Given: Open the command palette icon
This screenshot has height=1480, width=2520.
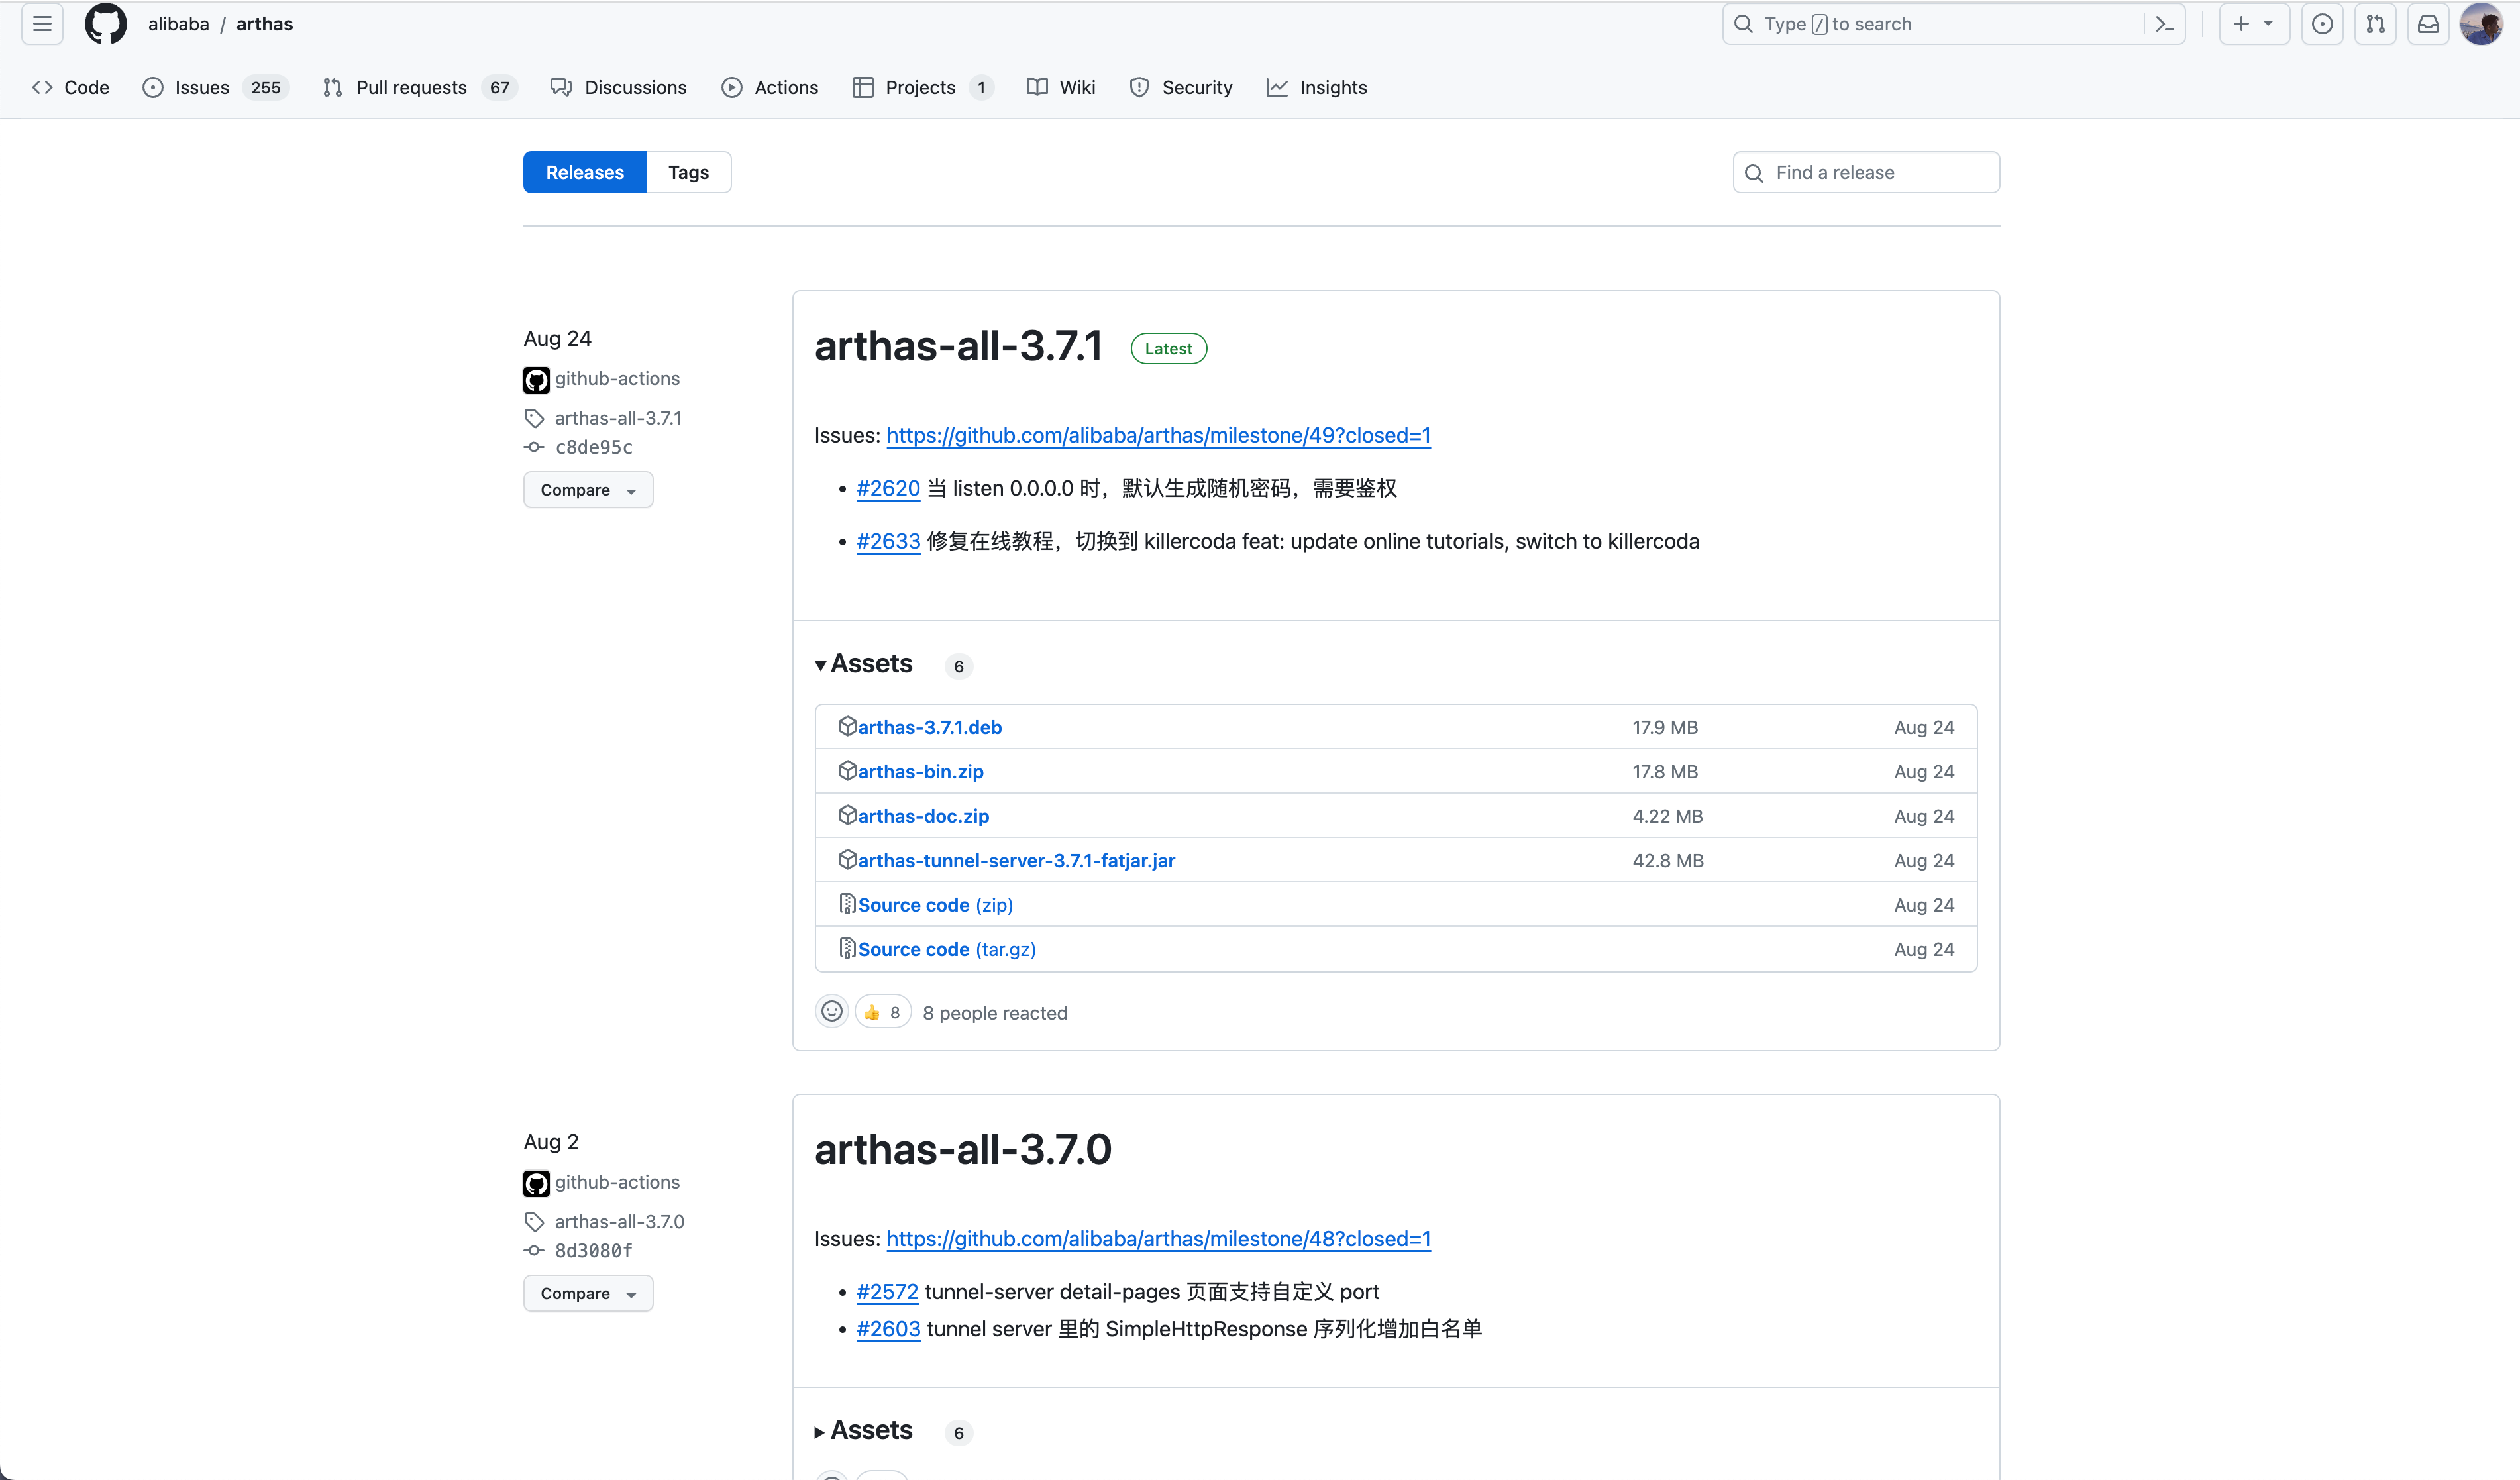Looking at the screenshot, I should click(2165, 24).
